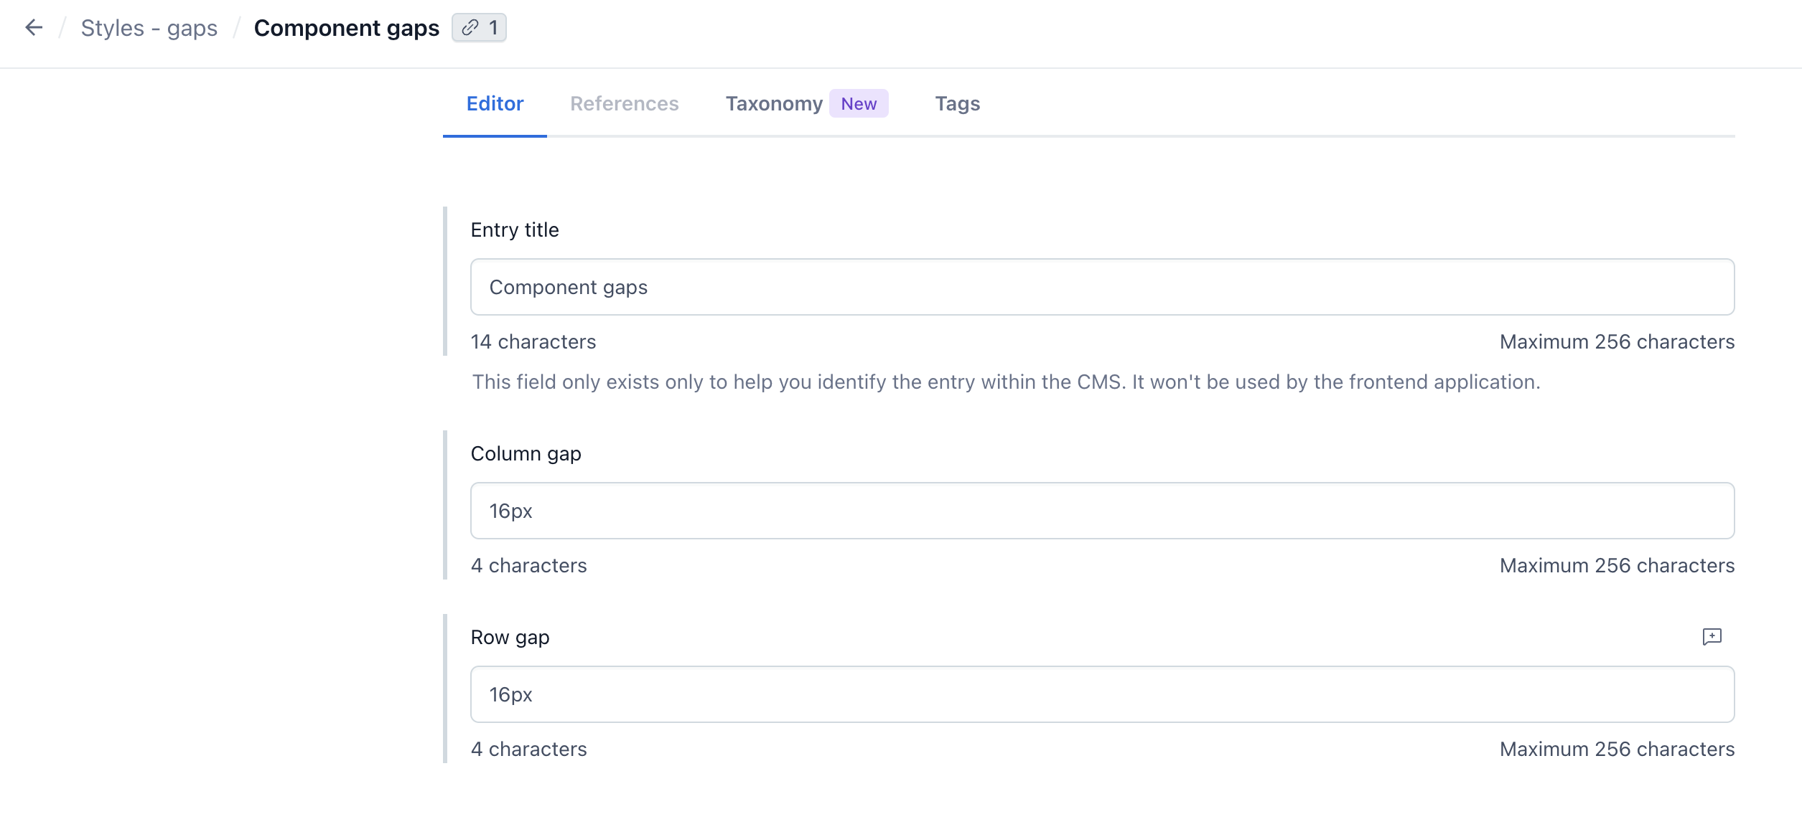The width and height of the screenshot is (1802, 832).
Task: Click 'Maximum 256 characters' under Column gap
Action: tap(1617, 565)
